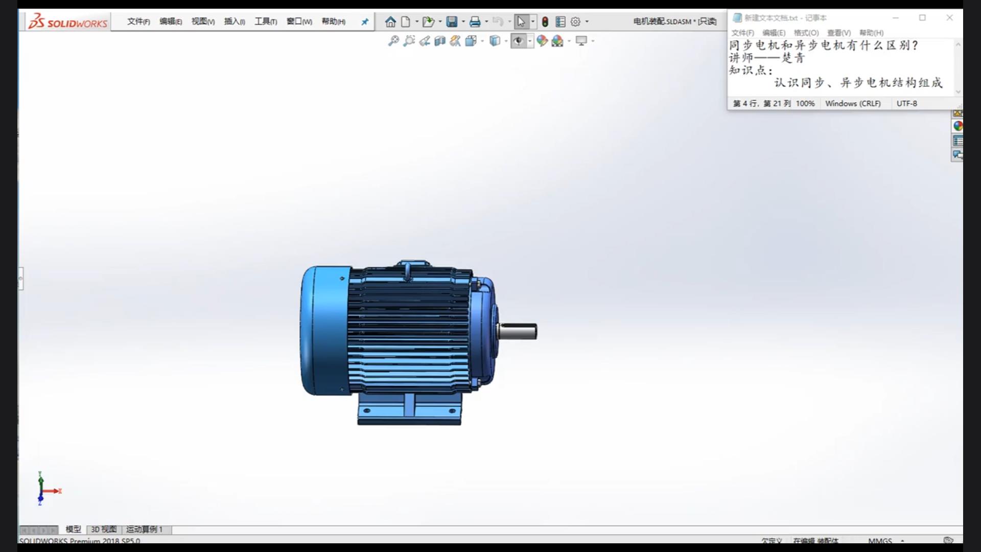The width and height of the screenshot is (981, 552).
Task: Click Notepad scrollbar up arrow
Action: click(958, 45)
